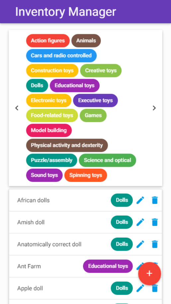
Task: Click the orange Electronic toys chip
Action: coord(49,100)
